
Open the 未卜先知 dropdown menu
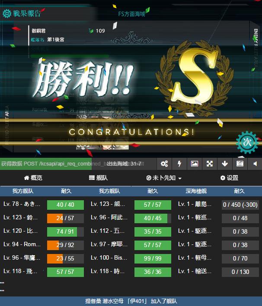(164, 178)
